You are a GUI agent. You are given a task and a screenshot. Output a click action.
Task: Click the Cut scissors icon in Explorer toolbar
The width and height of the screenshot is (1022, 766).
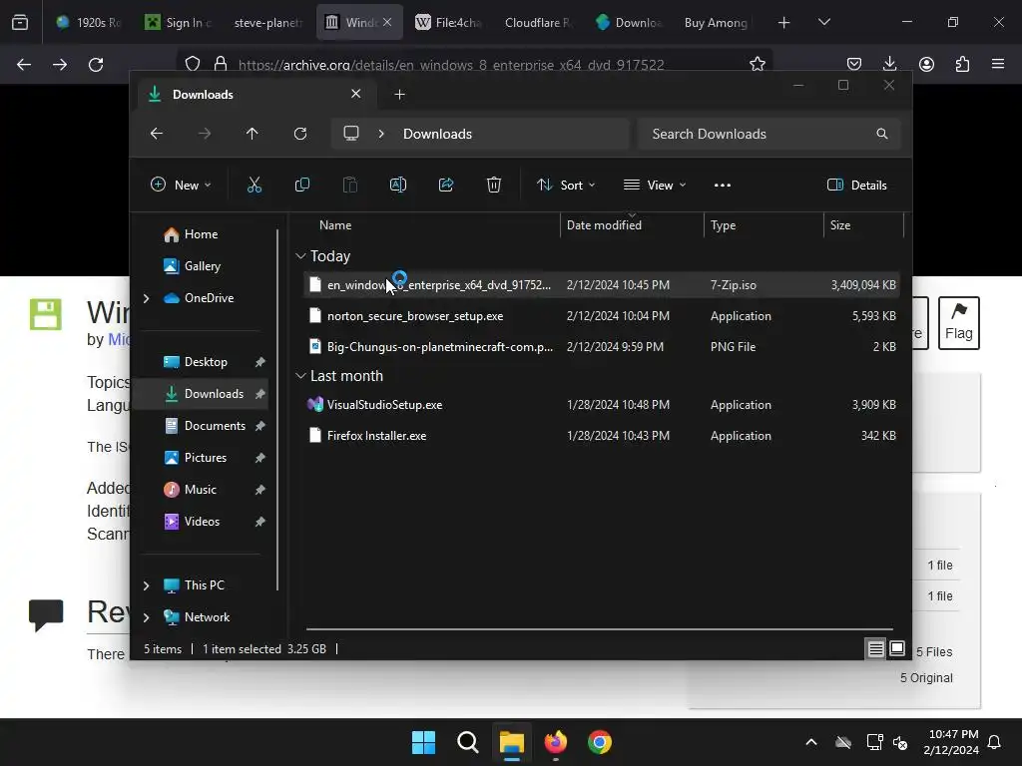[x=255, y=185]
